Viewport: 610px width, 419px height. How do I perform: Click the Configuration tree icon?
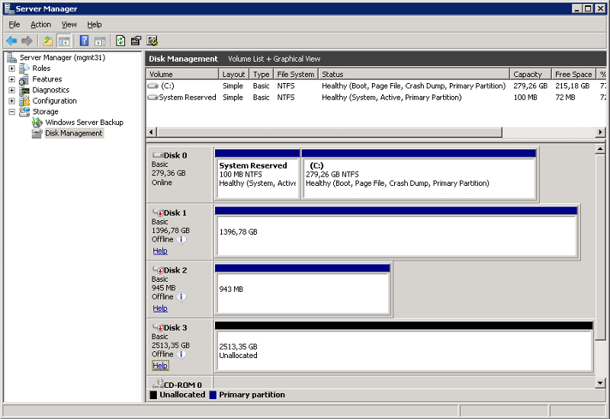24,101
